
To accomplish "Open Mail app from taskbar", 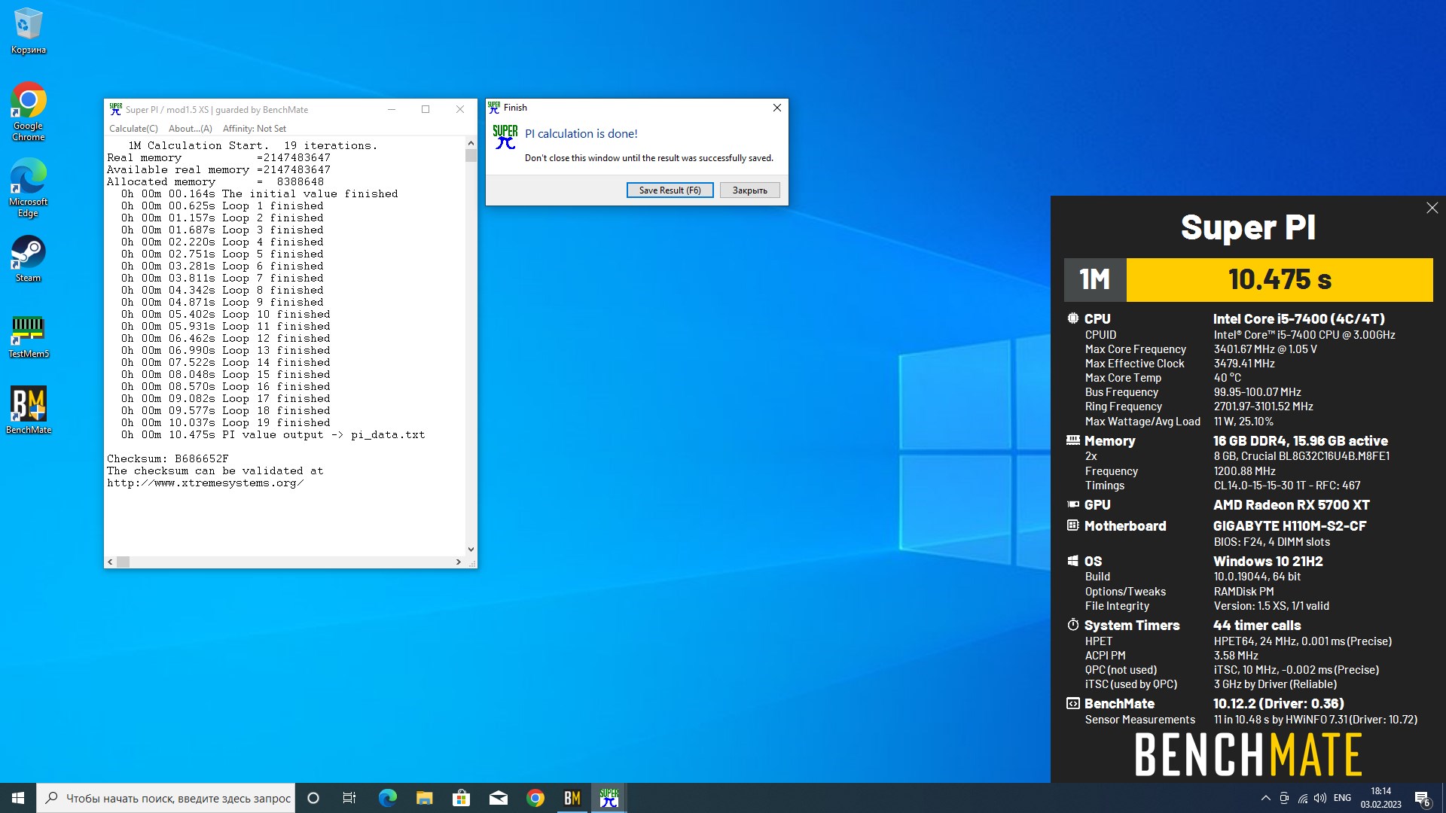I will (x=499, y=798).
